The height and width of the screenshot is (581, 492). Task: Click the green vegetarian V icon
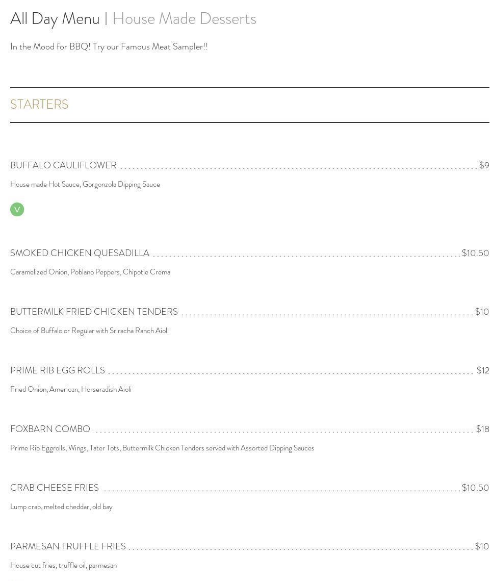17,210
